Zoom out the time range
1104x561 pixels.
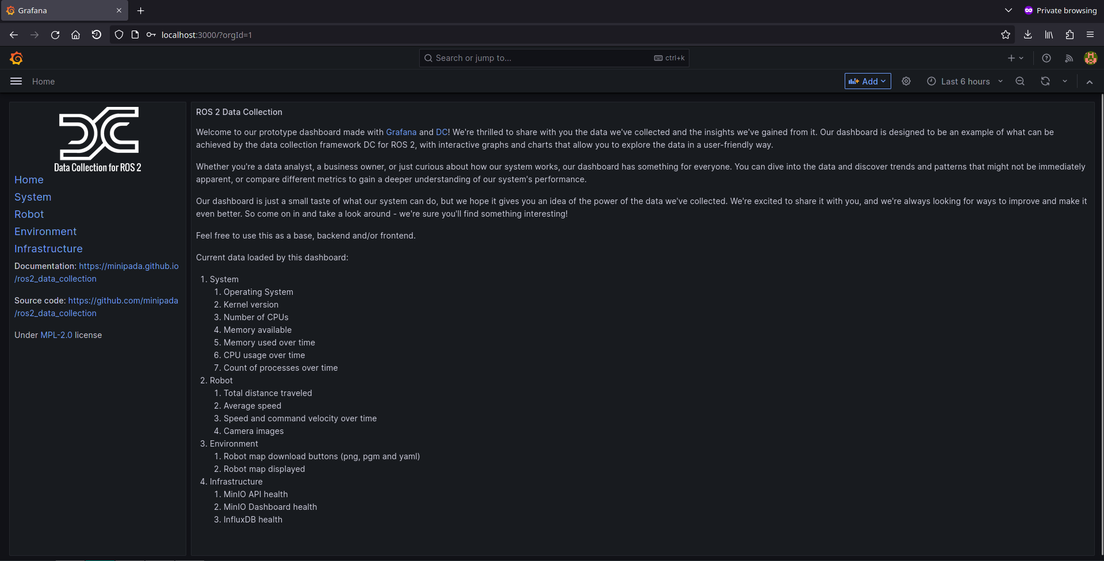coord(1020,82)
